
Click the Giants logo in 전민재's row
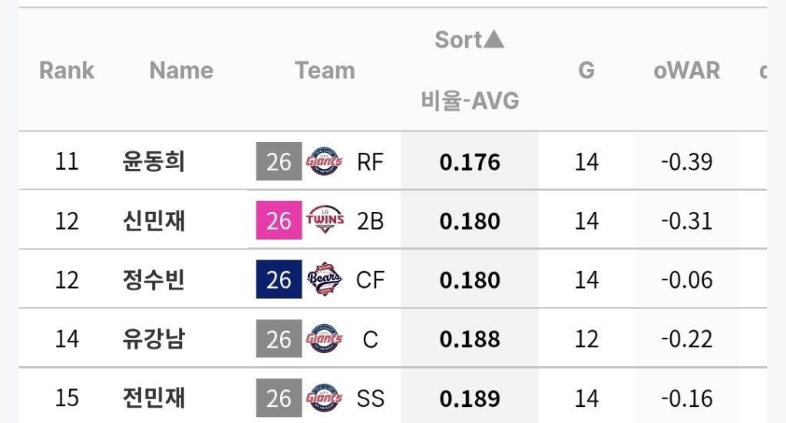pos(325,398)
